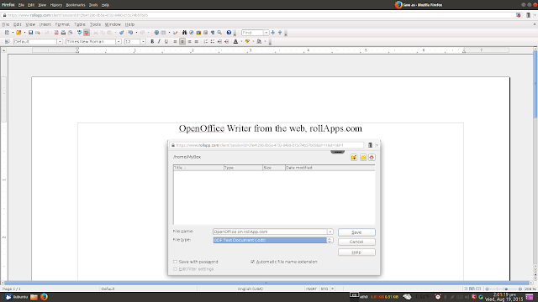Click the Print icon
538x302 pixels.
click(x=63, y=33)
